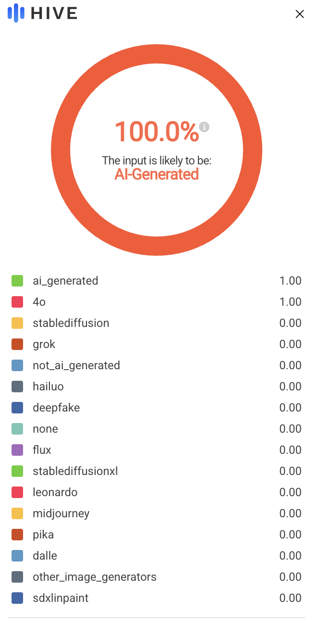This screenshot has height=624, width=319.
Task: Click the 100.0% score text
Action: click(156, 131)
